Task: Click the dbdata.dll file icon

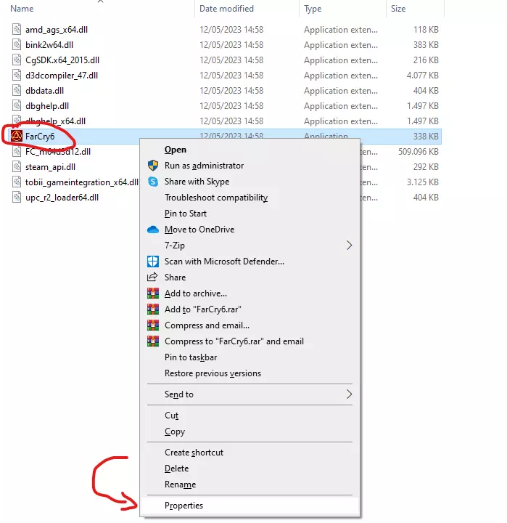Action: [x=17, y=90]
